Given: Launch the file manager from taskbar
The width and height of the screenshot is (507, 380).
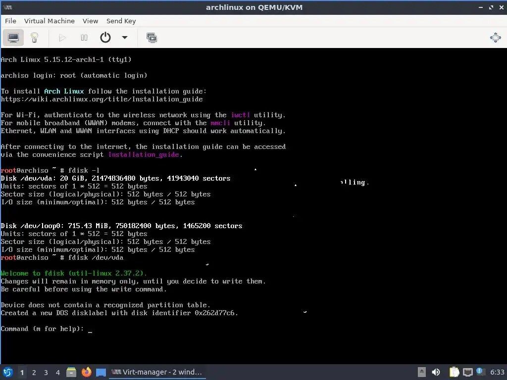Looking at the screenshot, I should [71, 372].
